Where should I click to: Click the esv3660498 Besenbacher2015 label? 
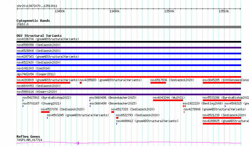[x=113, y=98]
